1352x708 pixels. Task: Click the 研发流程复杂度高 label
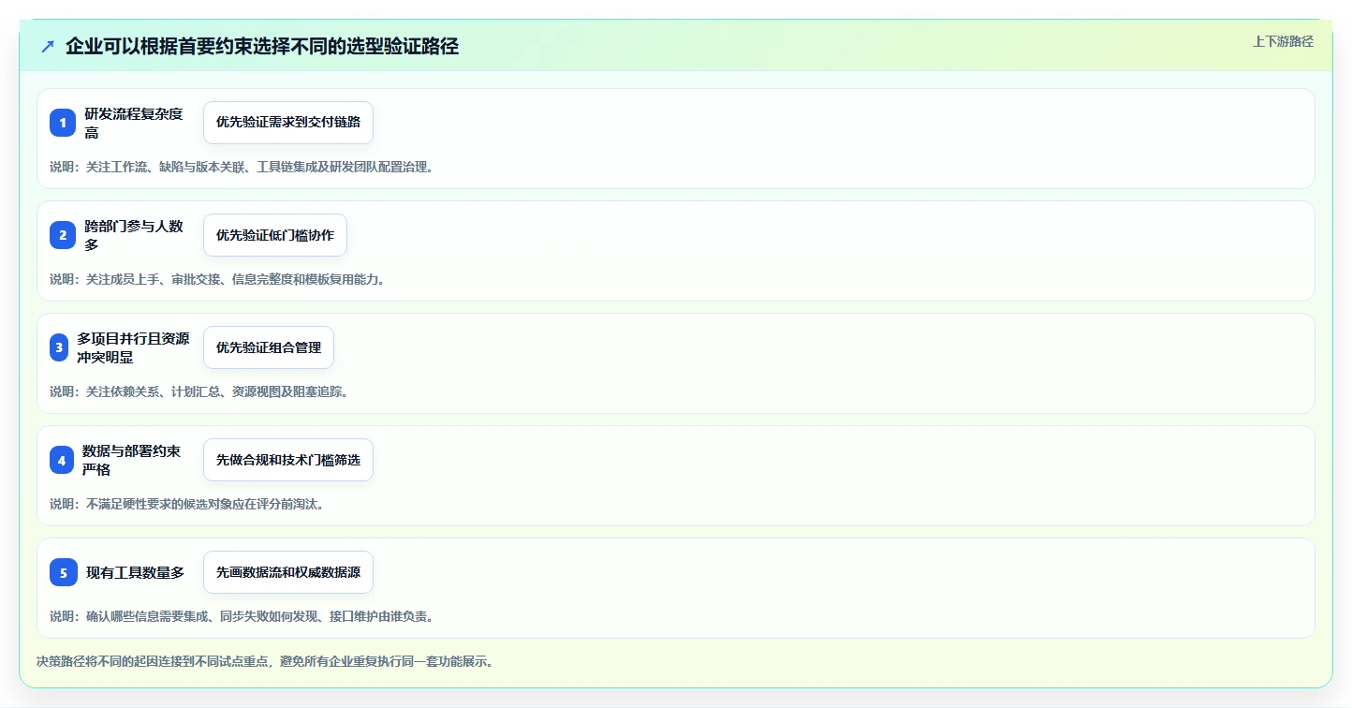(x=134, y=123)
